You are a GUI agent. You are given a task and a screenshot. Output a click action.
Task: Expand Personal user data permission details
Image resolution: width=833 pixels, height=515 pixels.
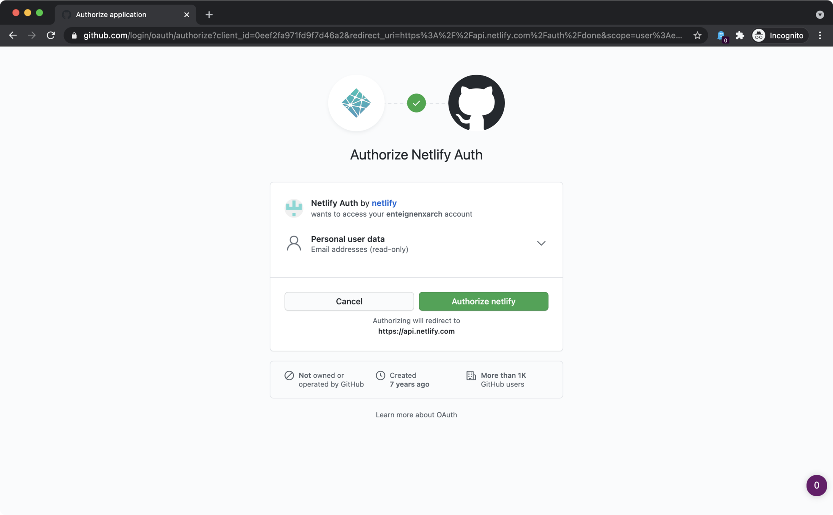click(541, 243)
